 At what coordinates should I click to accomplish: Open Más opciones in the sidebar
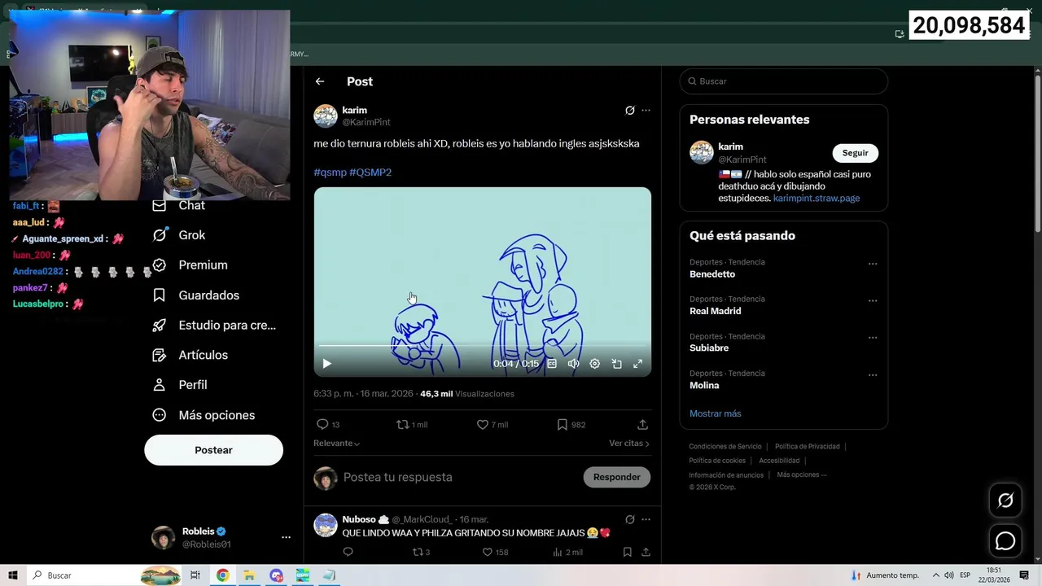pos(204,415)
